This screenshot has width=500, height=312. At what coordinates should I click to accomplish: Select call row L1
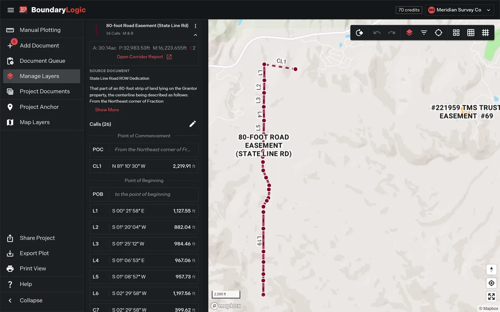click(144, 211)
